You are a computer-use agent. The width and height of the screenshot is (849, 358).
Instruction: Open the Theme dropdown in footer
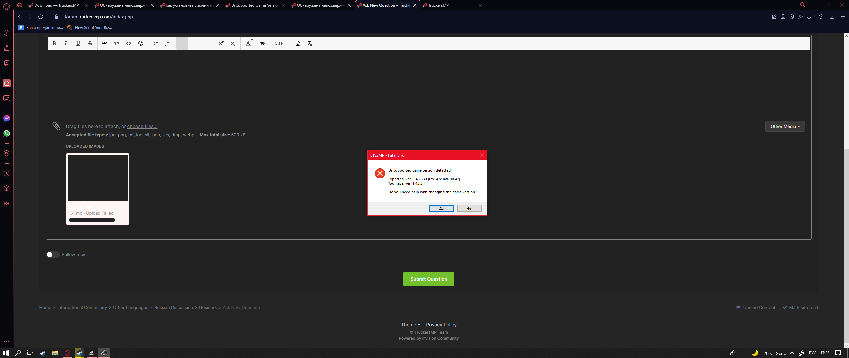point(410,325)
